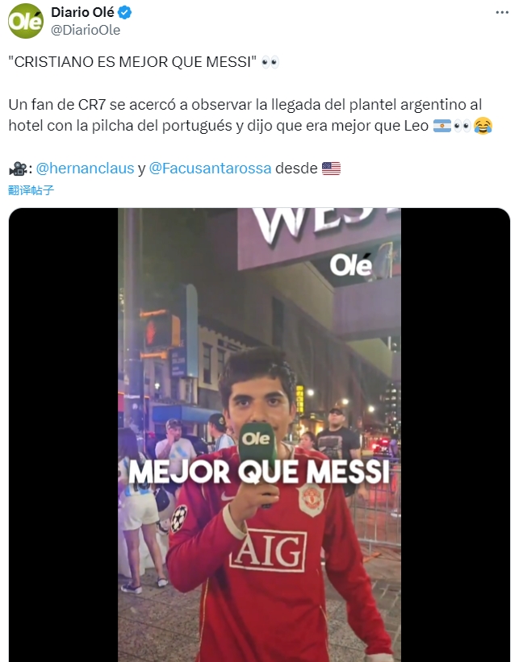Click the Olé watermark in the video
This screenshot has width=523, height=662.
350,265
